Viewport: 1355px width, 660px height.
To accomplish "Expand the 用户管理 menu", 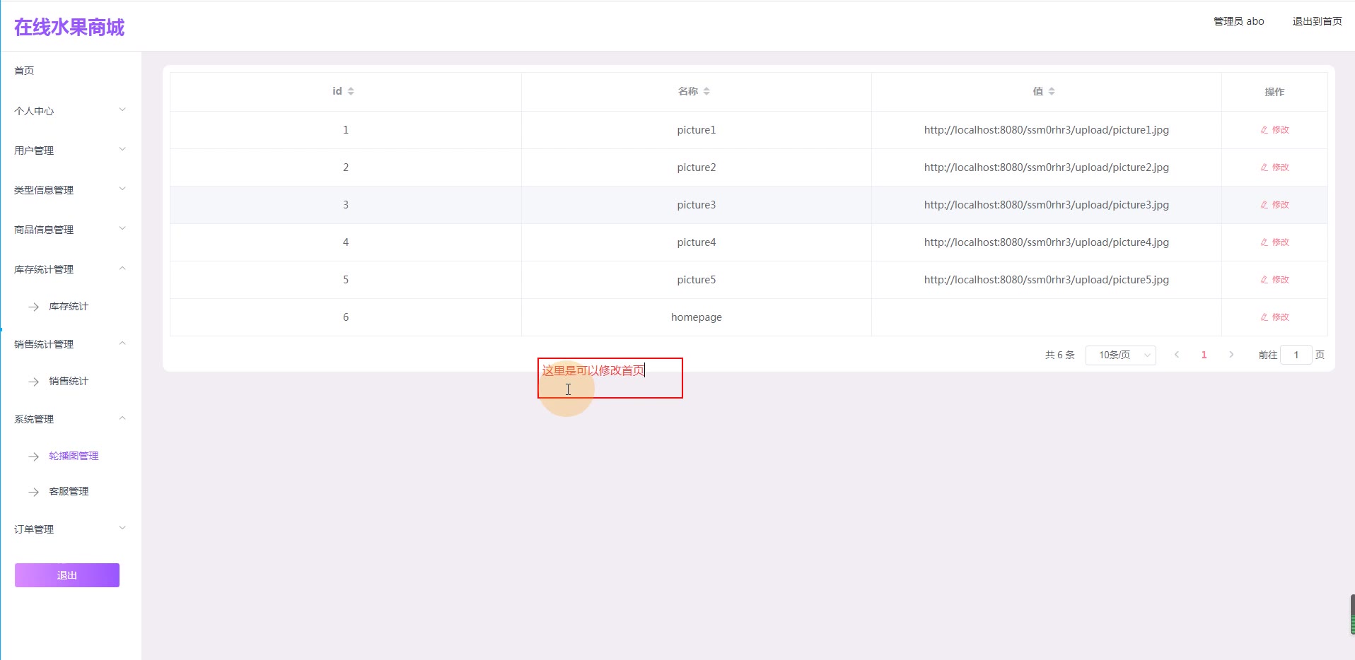I will click(71, 150).
